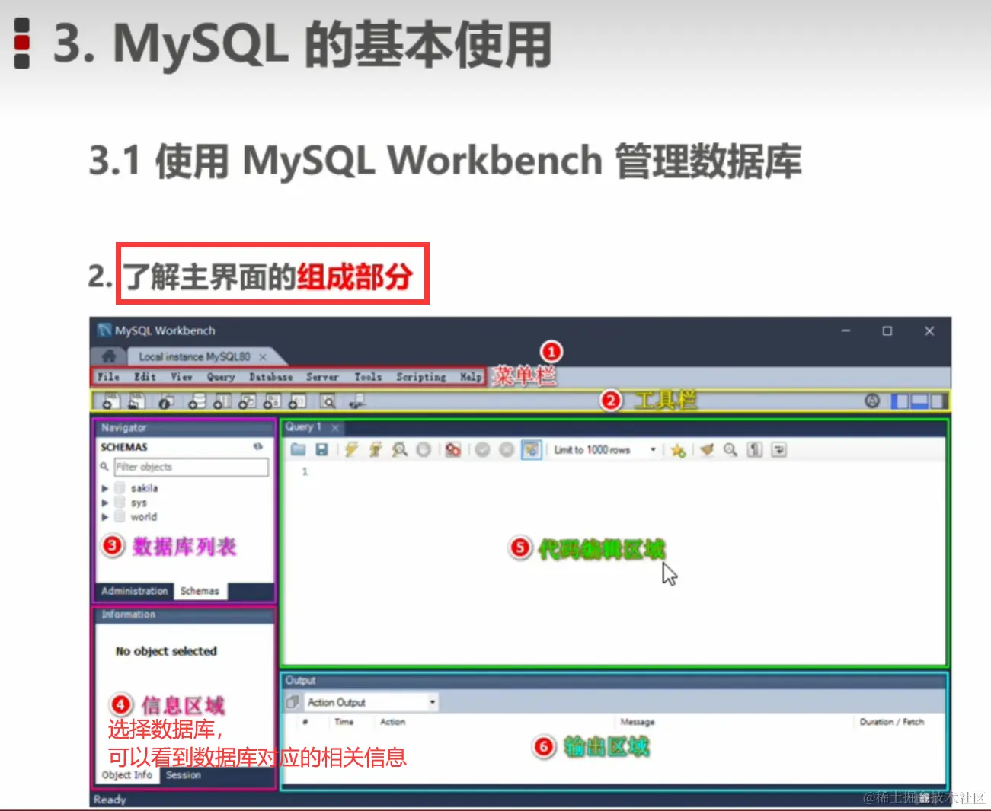Open the Query menu
991x811 pixels.
(x=221, y=376)
